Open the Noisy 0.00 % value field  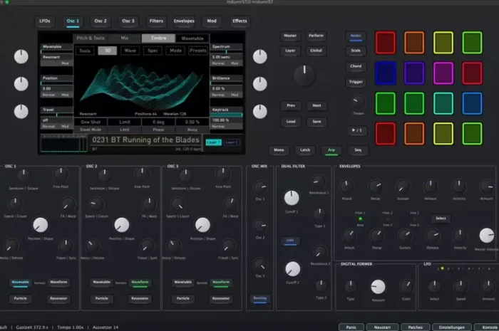(192, 122)
